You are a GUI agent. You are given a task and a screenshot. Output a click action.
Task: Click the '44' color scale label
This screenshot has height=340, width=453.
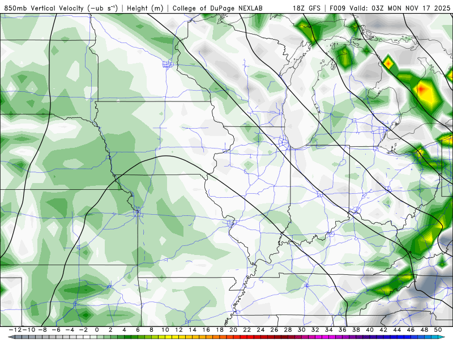pyautogui.click(x=398, y=330)
